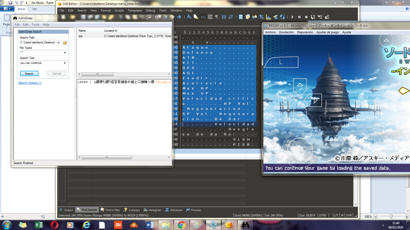The height and width of the screenshot is (230, 410).
Task: Switch to the Checksum tab
Action: point(174,210)
